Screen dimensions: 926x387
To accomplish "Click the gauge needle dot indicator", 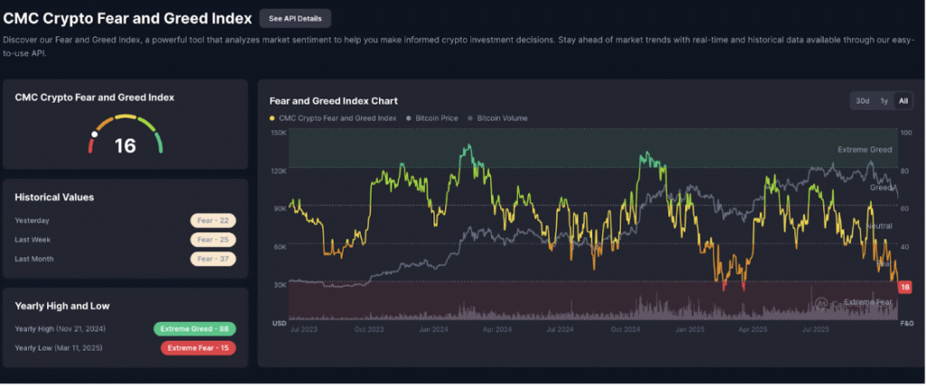I will (94, 134).
